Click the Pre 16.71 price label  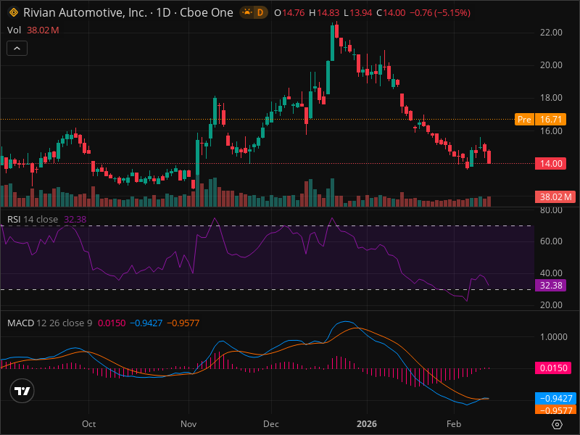(x=540, y=120)
